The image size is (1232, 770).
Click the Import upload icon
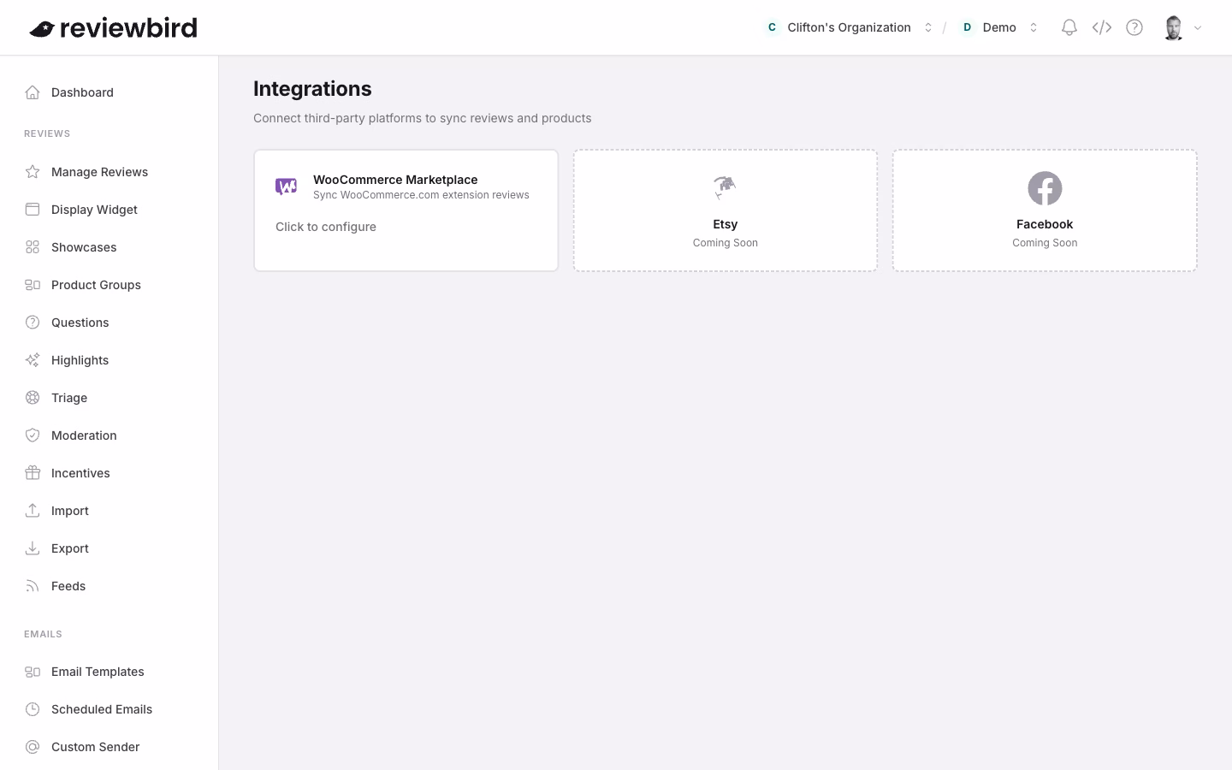[33, 511]
